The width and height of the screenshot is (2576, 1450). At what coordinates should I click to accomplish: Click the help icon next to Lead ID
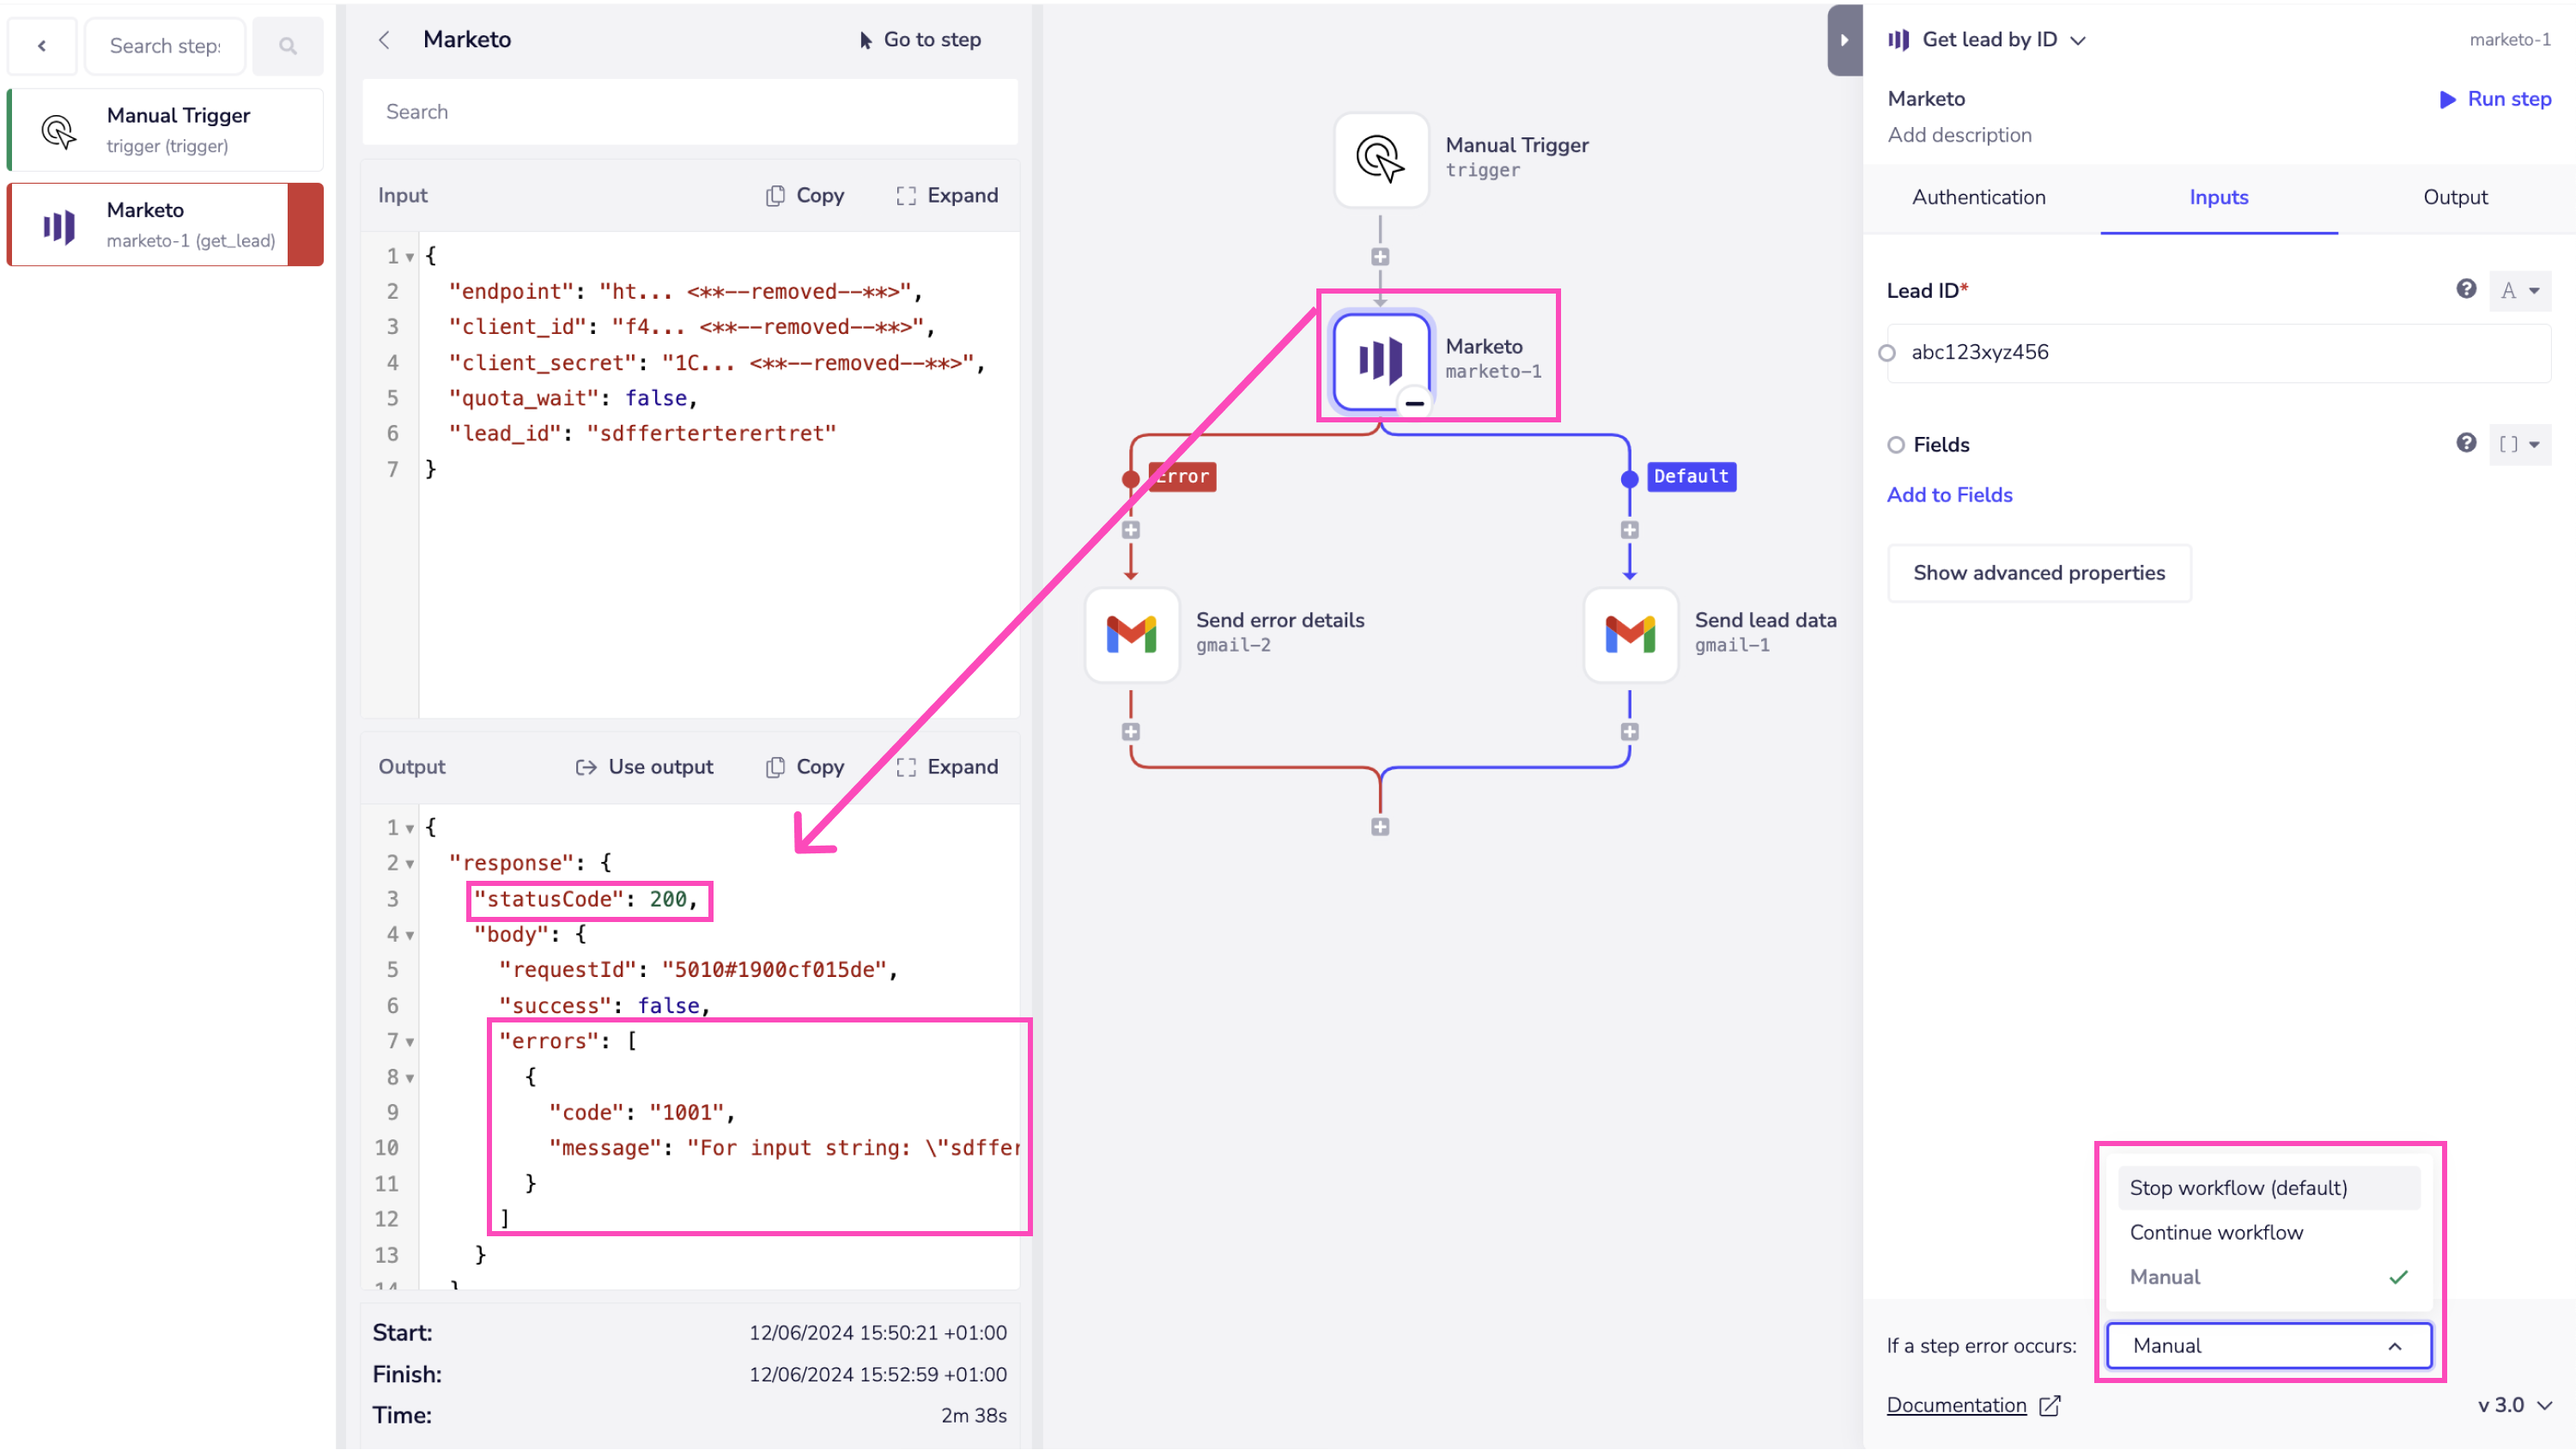2465,290
